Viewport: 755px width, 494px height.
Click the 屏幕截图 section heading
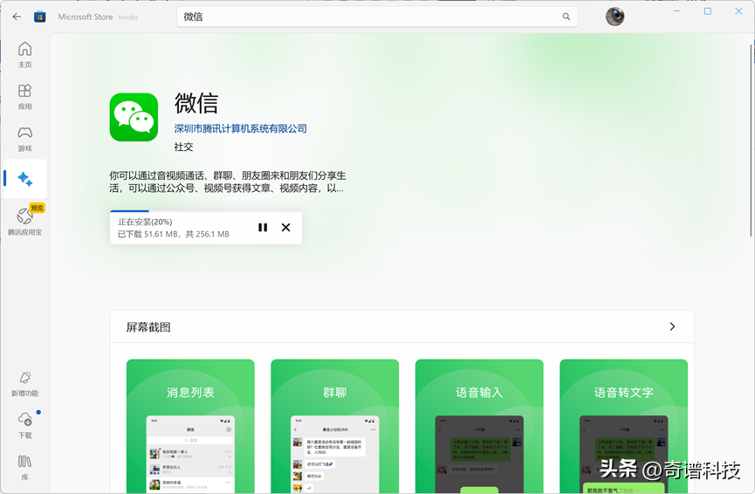point(148,327)
